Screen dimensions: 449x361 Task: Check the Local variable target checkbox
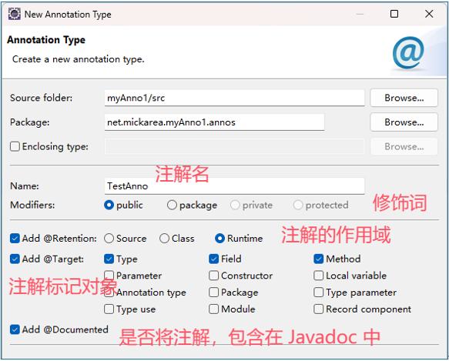click(319, 276)
